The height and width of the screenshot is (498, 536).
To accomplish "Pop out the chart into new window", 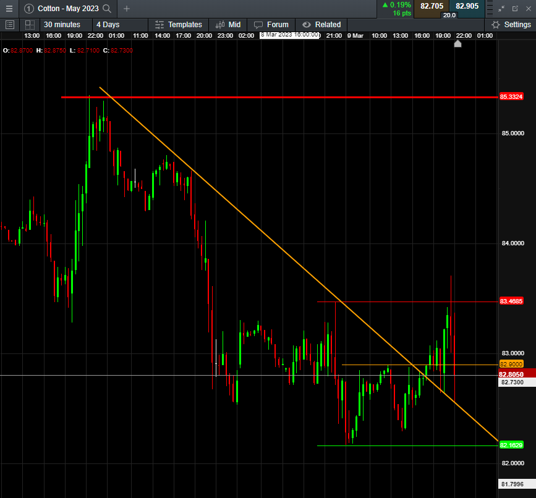I will (515, 9).
